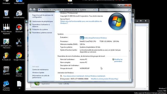Open Paramètres d'utilisation à distance

click(x=41, y=26)
